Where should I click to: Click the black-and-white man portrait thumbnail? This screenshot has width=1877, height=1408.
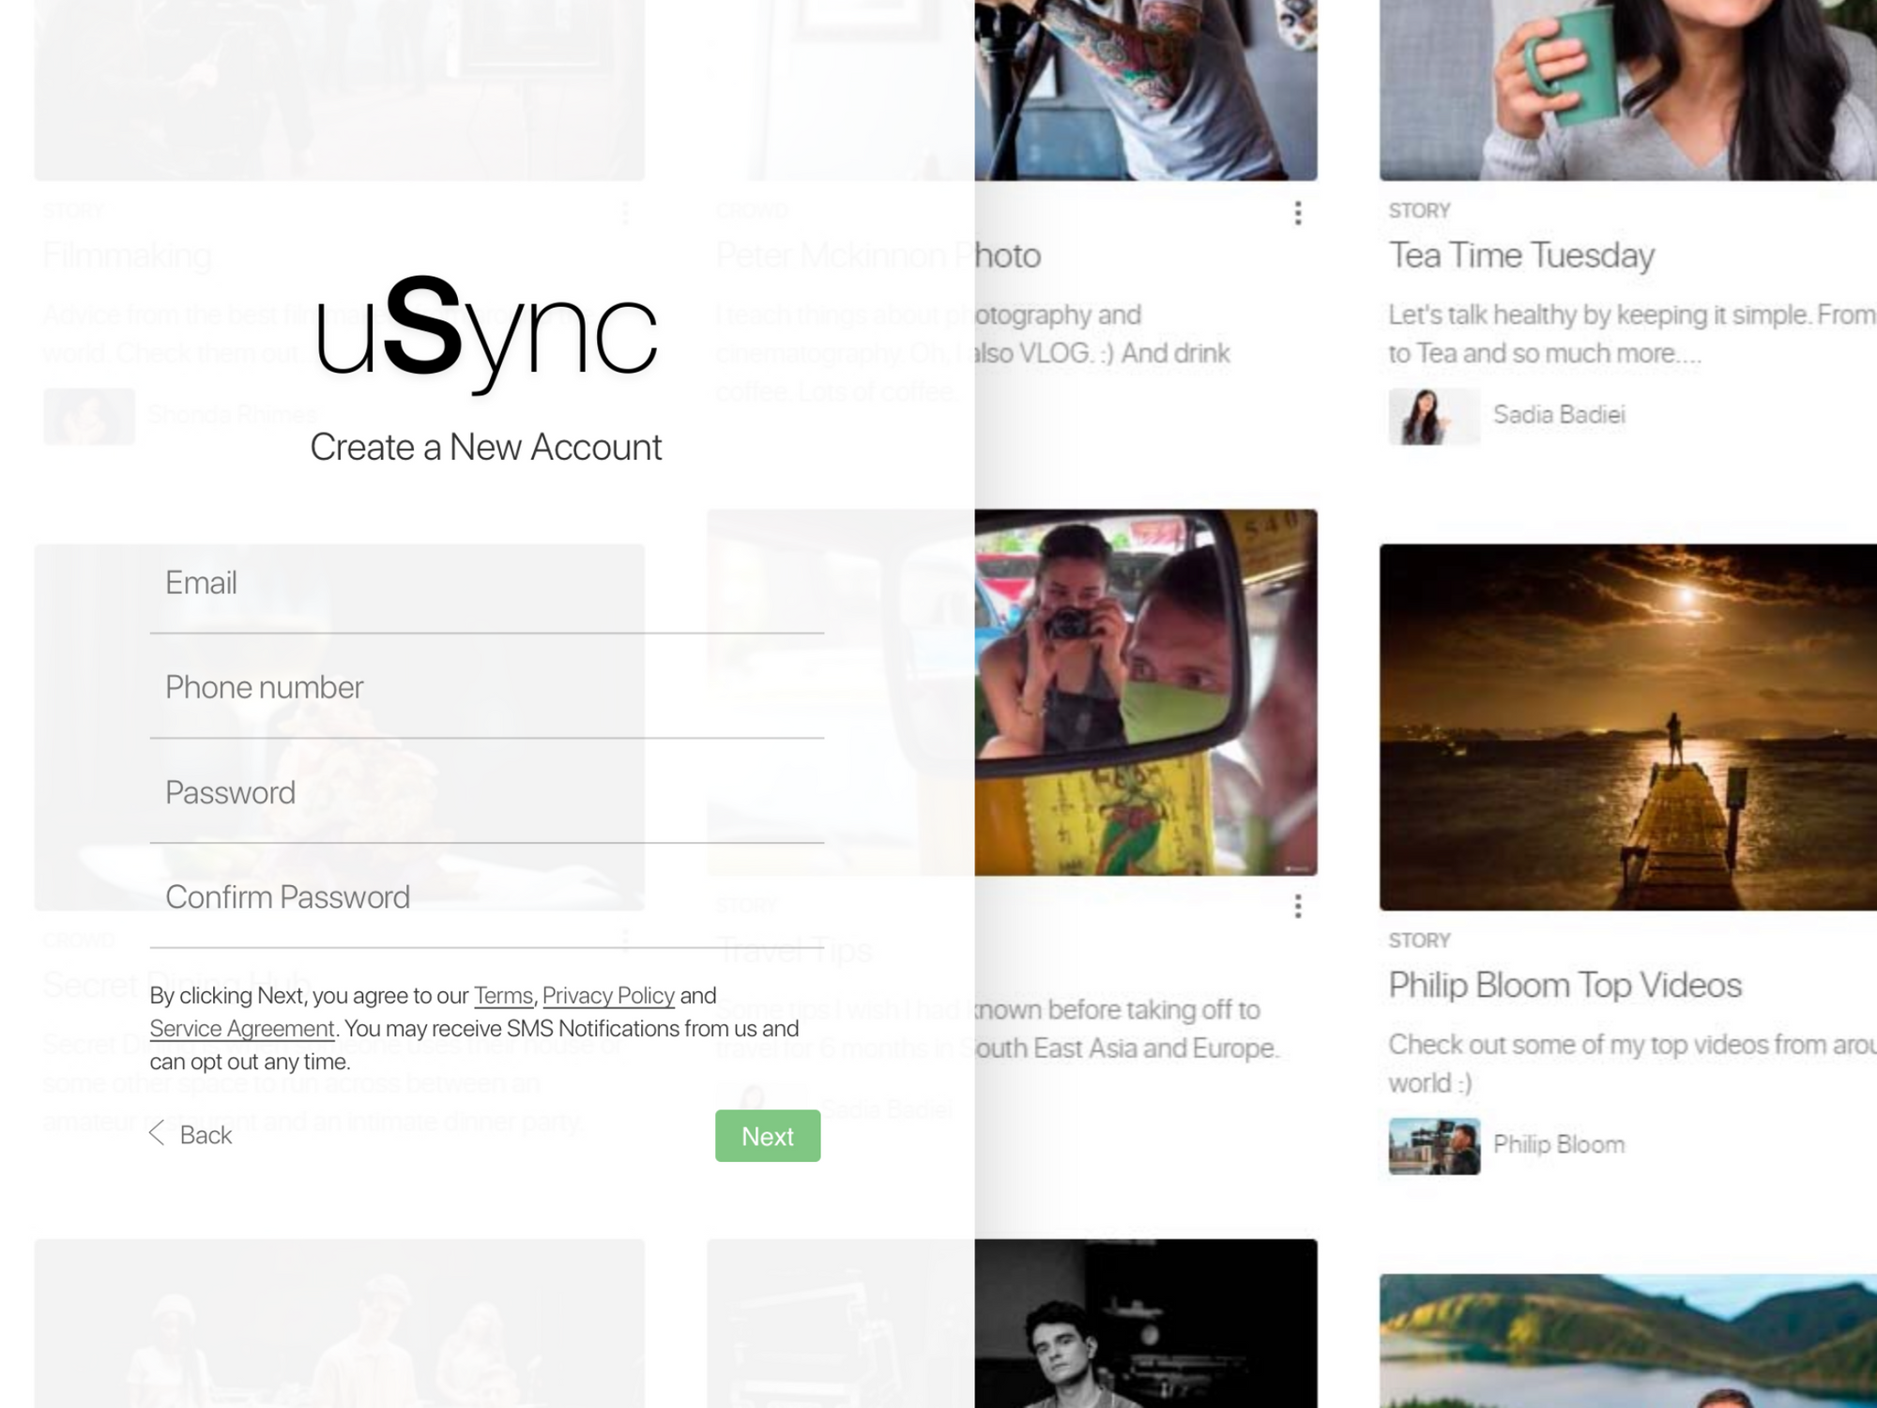[x=1145, y=1324]
